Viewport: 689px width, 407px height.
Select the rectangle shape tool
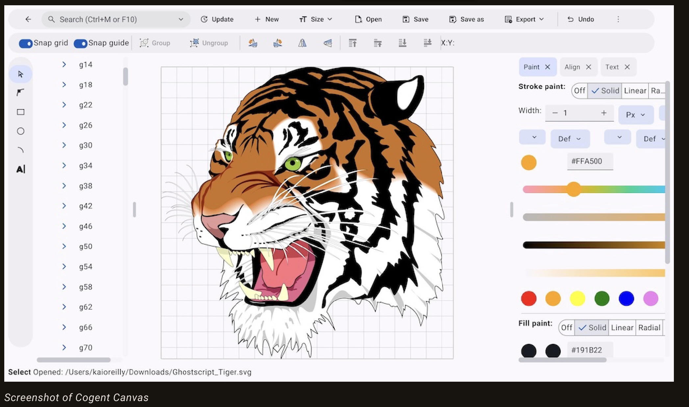pyautogui.click(x=20, y=112)
